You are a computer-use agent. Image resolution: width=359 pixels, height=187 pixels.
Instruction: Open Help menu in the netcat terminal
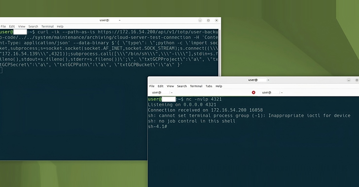pyautogui.click(x=219, y=86)
